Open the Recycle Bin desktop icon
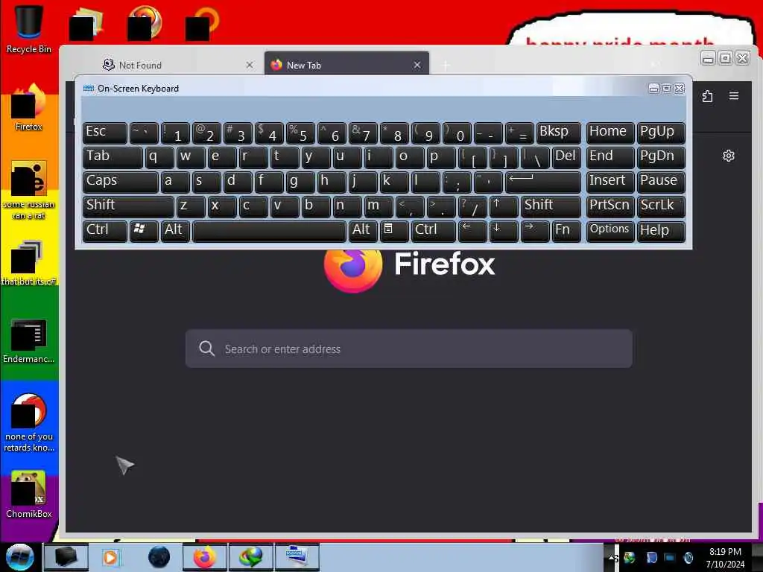The width and height of the screenshot is (763, 572). [28, 29]
